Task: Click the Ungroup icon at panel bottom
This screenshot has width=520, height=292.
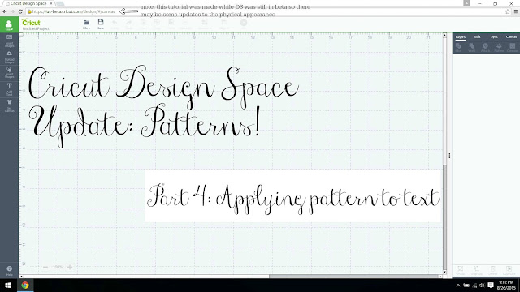Action: tap(477, 270)
